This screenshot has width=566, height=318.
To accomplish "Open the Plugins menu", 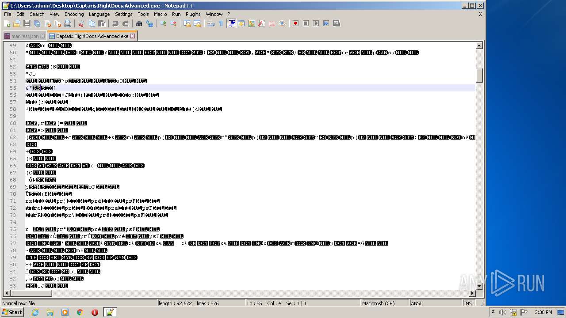I will tap(193, 14).
